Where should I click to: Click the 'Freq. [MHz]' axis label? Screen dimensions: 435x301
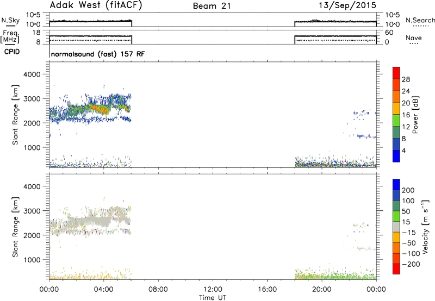point(10,37)
